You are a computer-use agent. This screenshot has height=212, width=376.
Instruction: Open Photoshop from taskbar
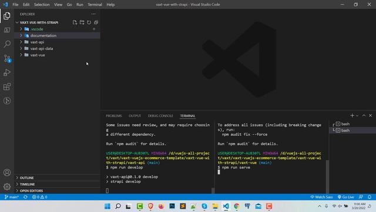click(172, 206)
